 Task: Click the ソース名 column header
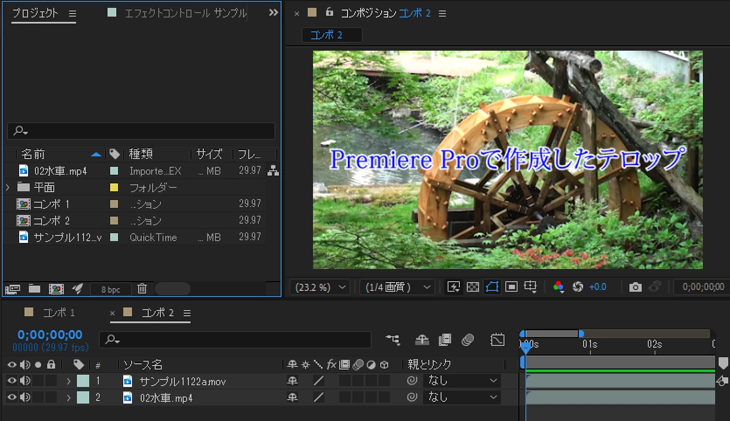point(143,365)
